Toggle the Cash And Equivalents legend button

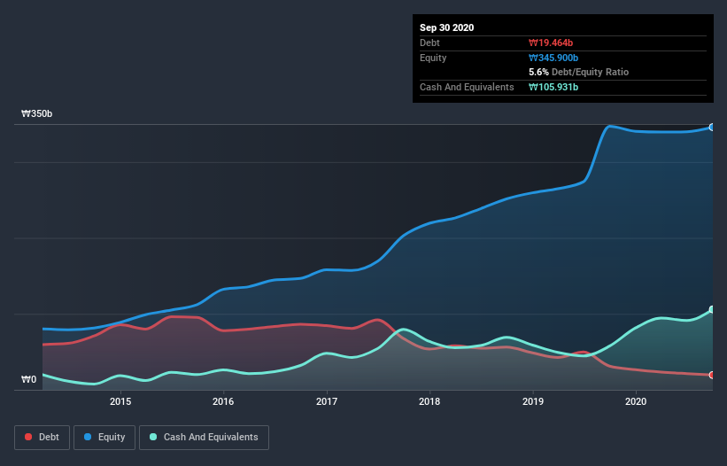point(204,438)
